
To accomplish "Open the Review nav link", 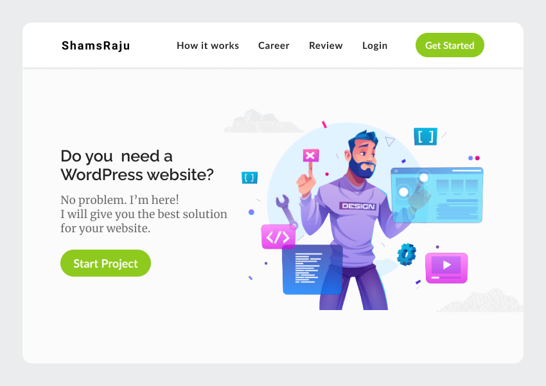I will 326,46.
